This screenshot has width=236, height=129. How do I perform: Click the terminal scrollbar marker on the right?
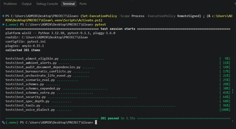tap(233, 91)
